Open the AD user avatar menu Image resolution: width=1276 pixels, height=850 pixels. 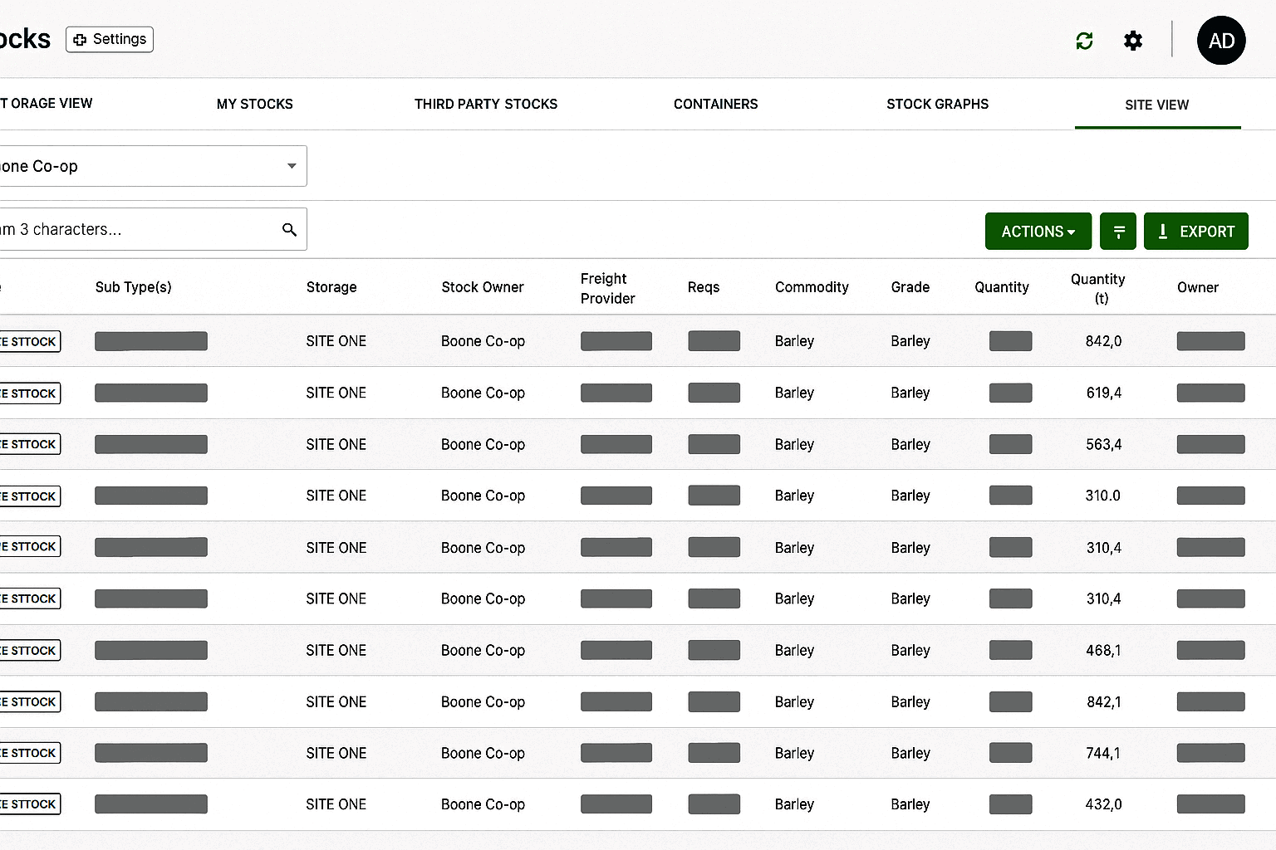pyautogui.click(x=1220, y=41)
